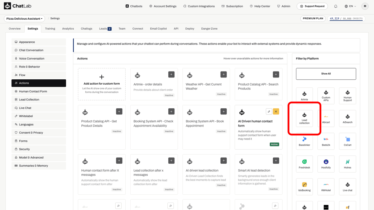Viewport: 374px width, 210px height.
Task: Open Live Chat settings in sidebar
Action: pyautogui.click(x=39, y=108)
